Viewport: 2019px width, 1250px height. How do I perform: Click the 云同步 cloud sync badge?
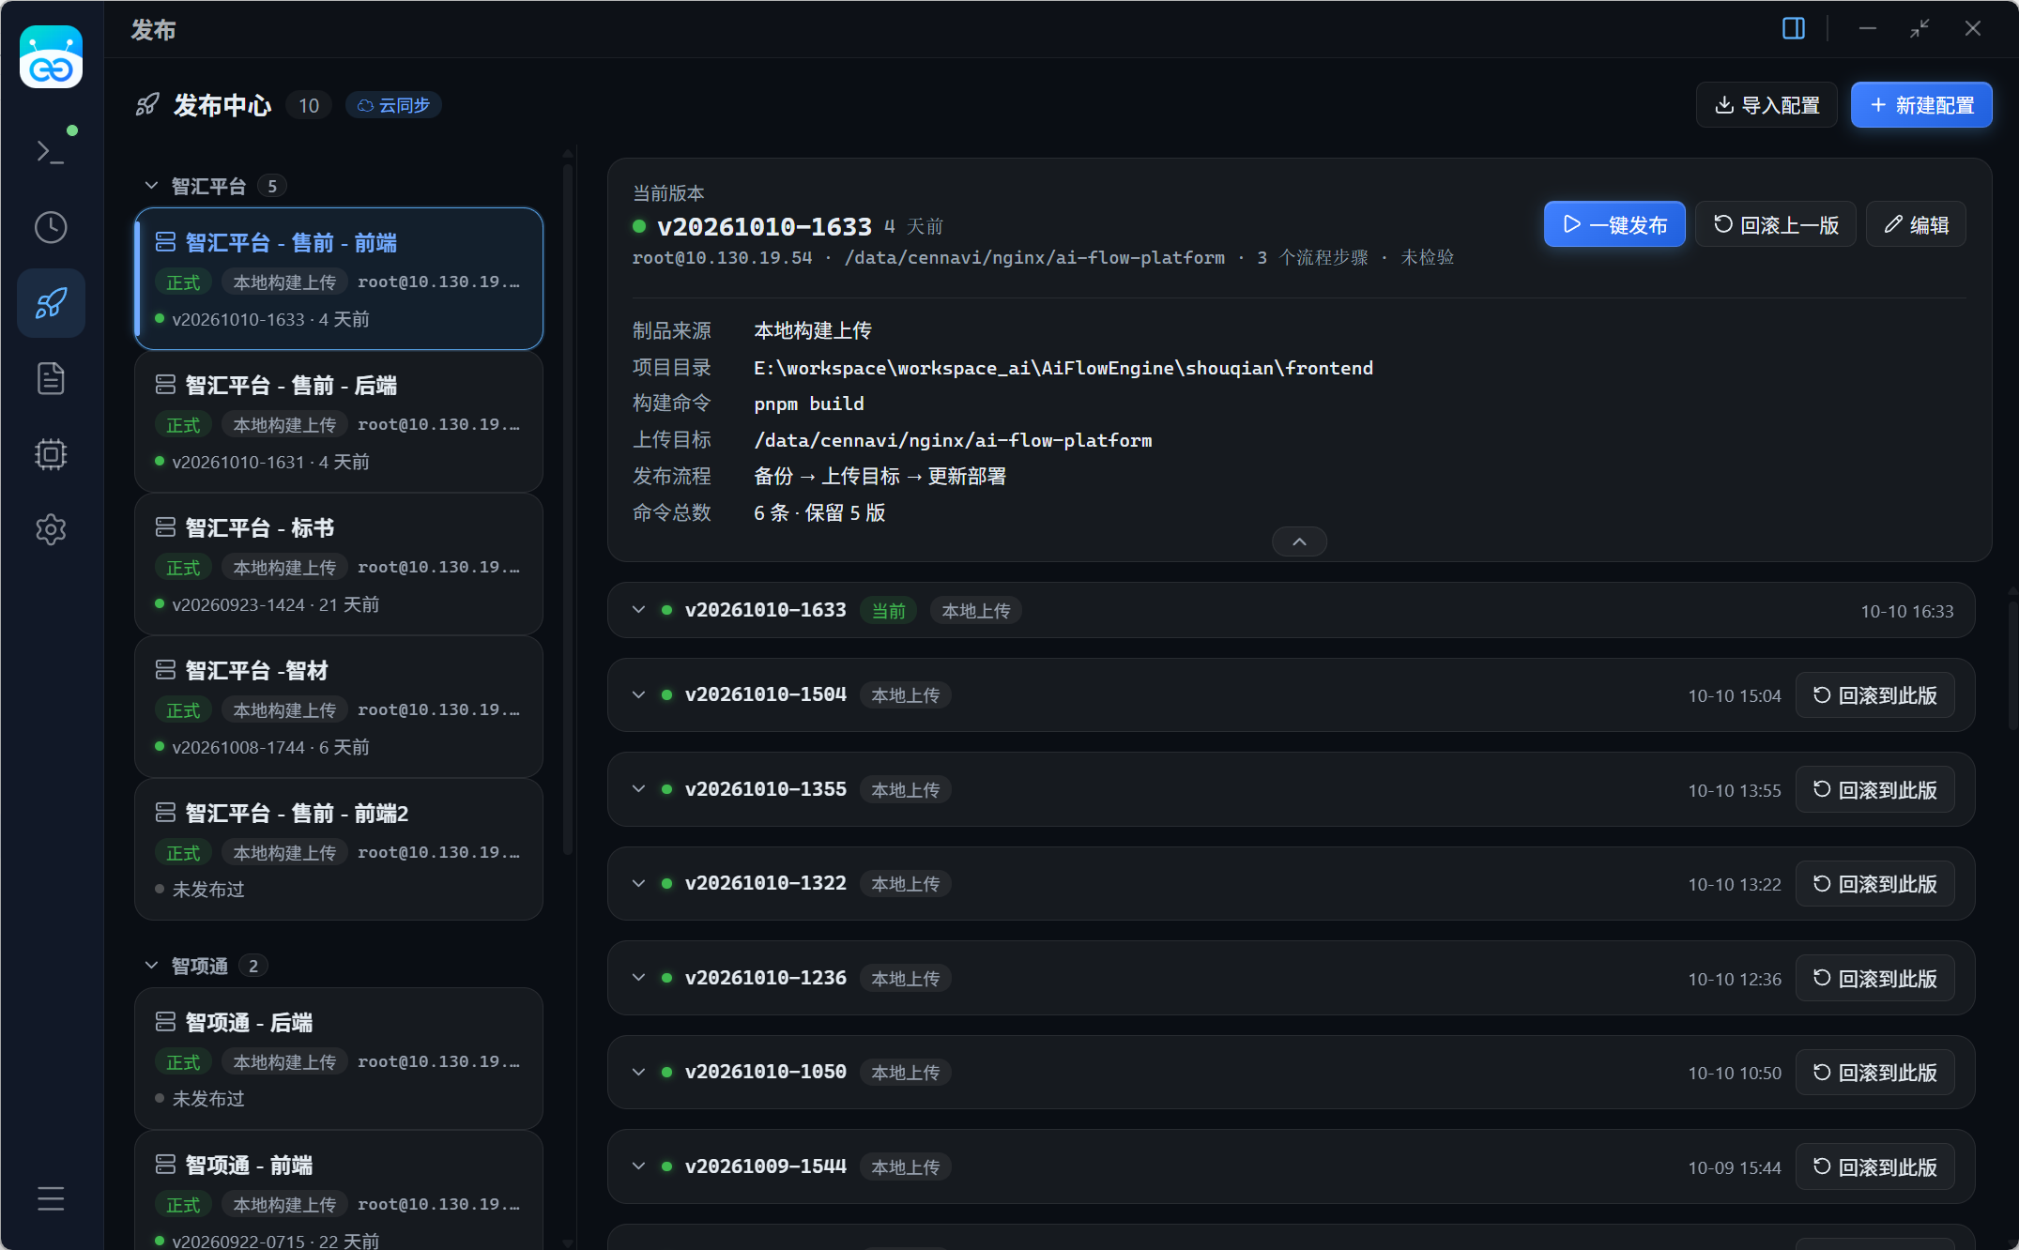393,105
